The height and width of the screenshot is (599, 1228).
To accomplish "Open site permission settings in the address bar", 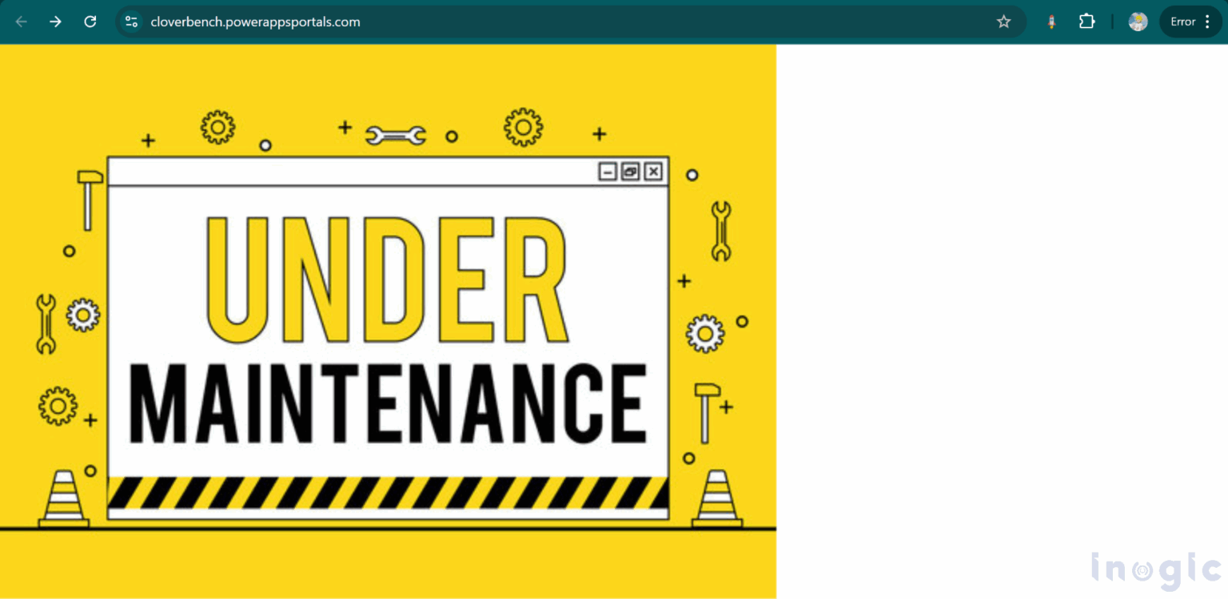I will (x=130, y=22).
